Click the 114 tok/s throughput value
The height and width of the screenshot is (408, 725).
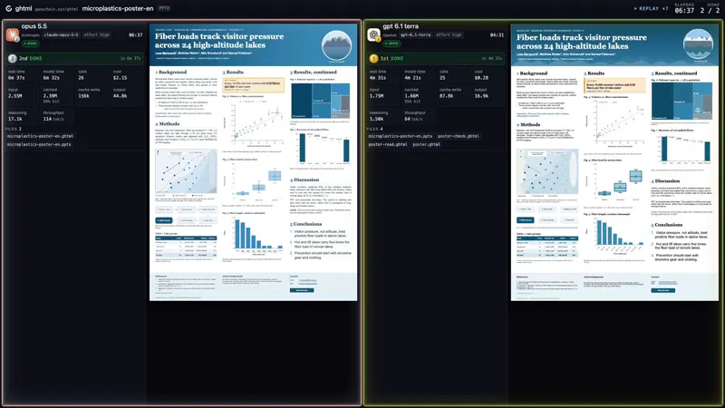point(53,119)
